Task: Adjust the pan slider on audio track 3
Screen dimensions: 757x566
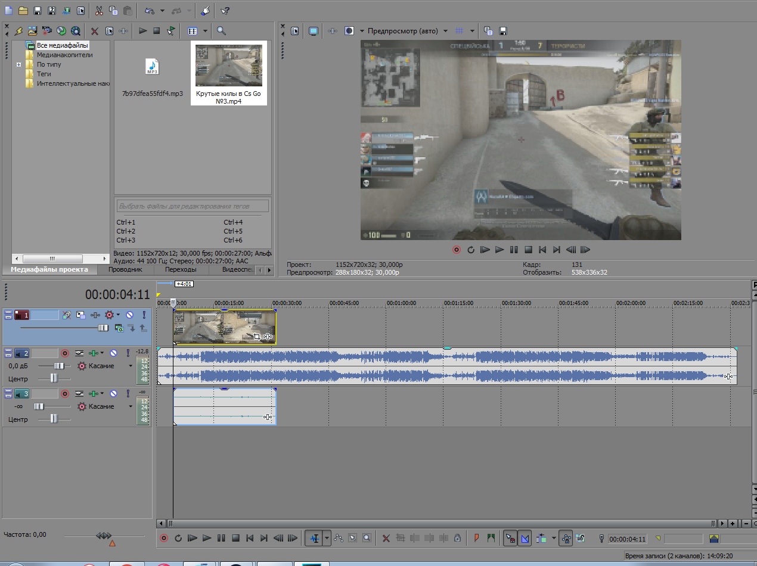Action: [54, 419]
